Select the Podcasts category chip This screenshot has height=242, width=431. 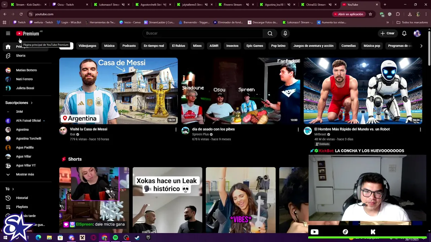click(x=129, y=46)
